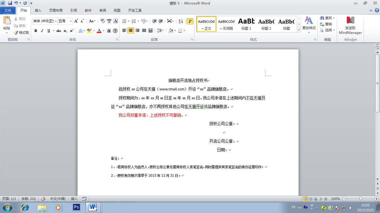Click the 字数: 202 word count
The image size is (380, 213).
29,199
